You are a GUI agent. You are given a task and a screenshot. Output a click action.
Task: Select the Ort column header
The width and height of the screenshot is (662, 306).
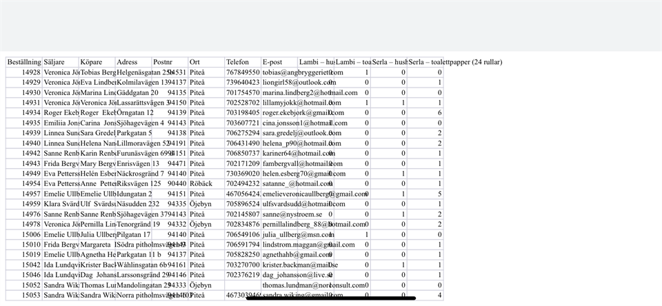coord(205,62)
